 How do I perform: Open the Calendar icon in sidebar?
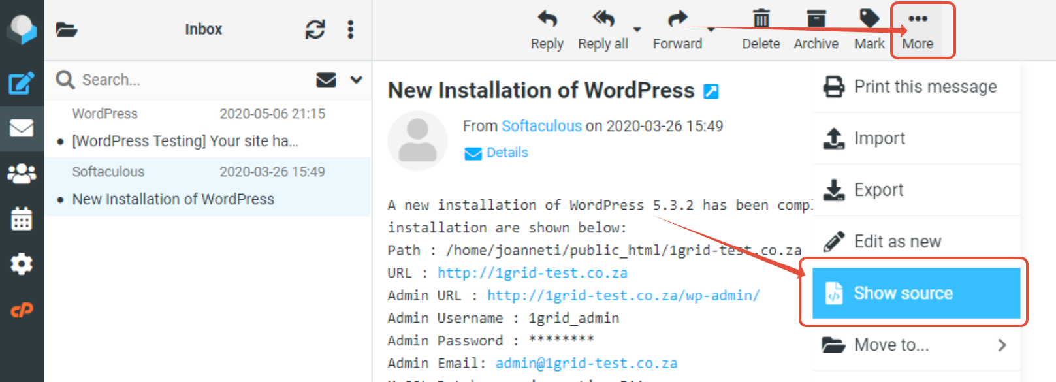pos(22,218)
